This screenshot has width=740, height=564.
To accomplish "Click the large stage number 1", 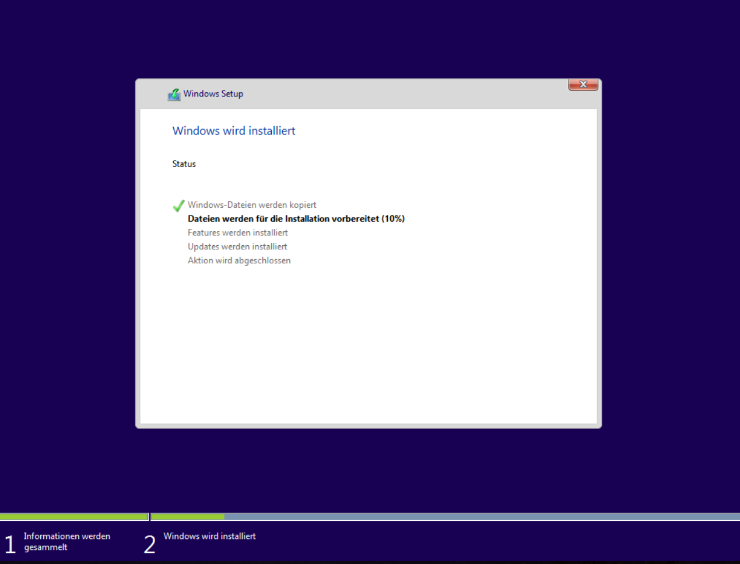I will tap(10, 544).
